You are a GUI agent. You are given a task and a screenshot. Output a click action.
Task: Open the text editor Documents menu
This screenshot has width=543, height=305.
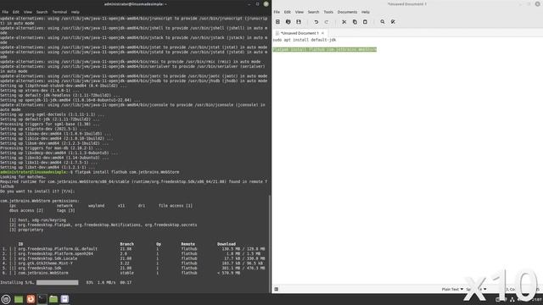347,12
